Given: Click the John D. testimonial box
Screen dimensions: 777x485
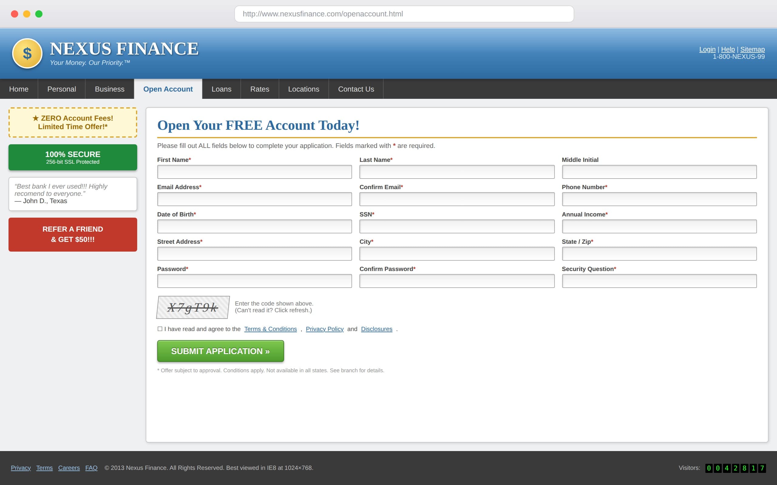Looking at the screenshot, I should pyautogui.click(x=73, y=194).
